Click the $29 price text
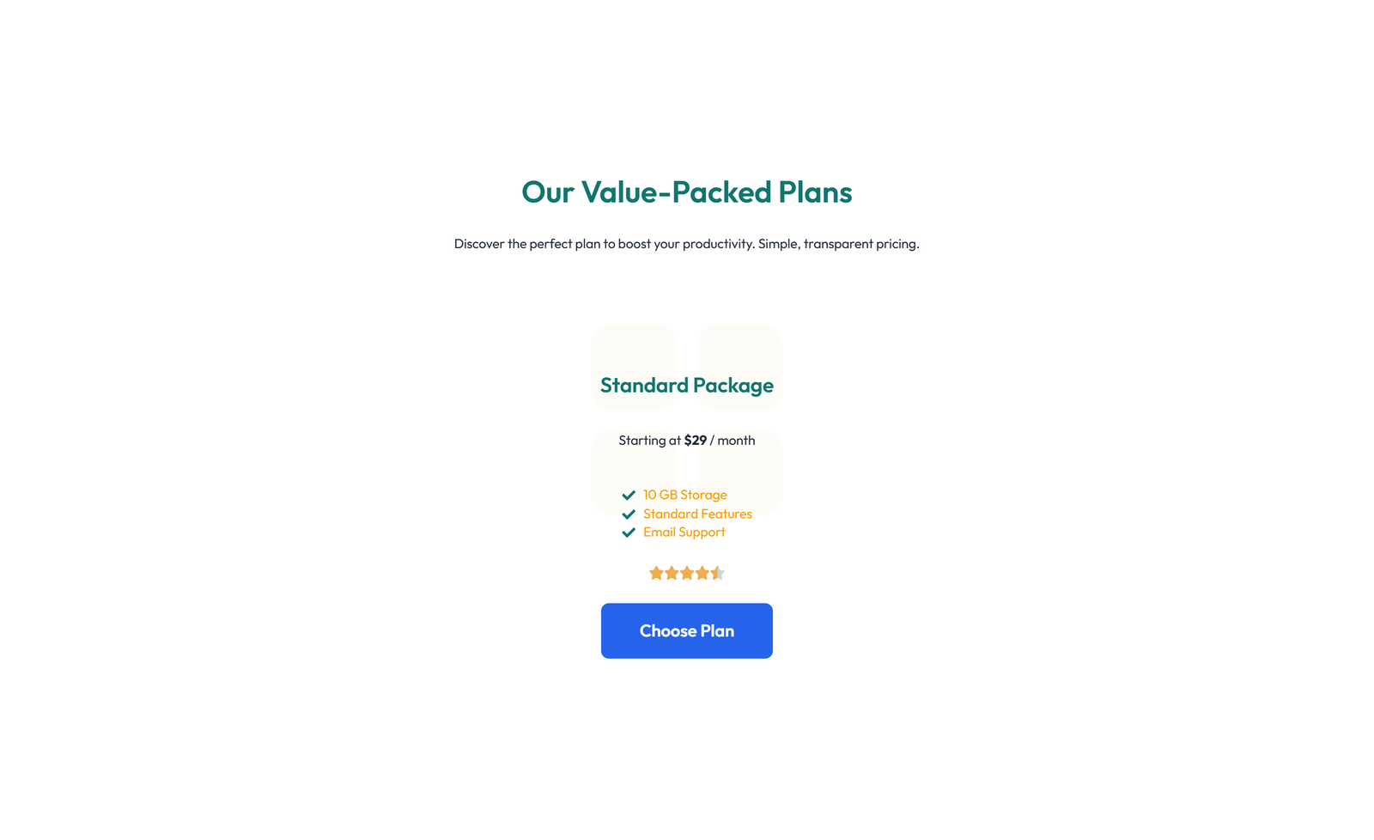 click(x=695, y=440)
